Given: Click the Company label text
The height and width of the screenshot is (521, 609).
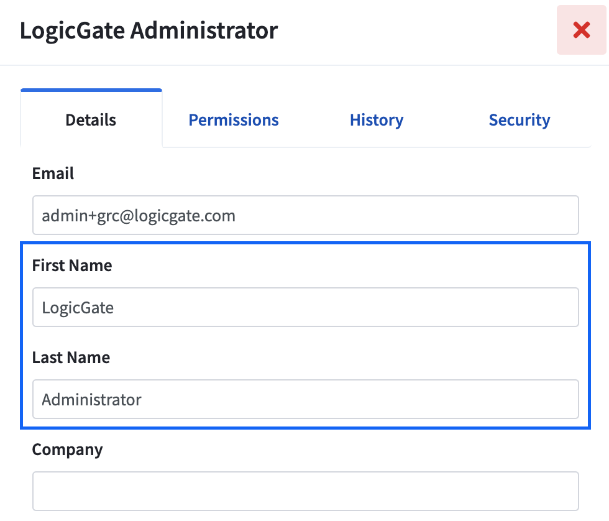Looking at the screenshot, I should coord(68,450).
